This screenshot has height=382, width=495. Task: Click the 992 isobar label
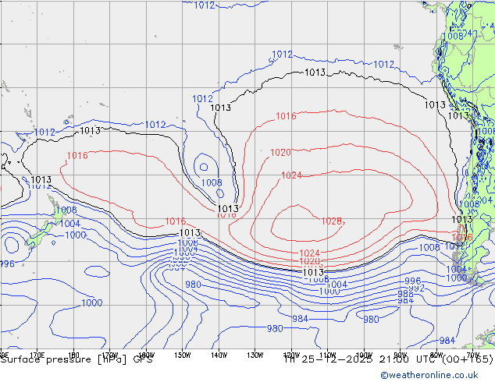[417, 288]
